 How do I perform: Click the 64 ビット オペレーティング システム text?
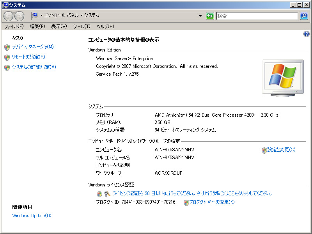[x=185, y=130]
